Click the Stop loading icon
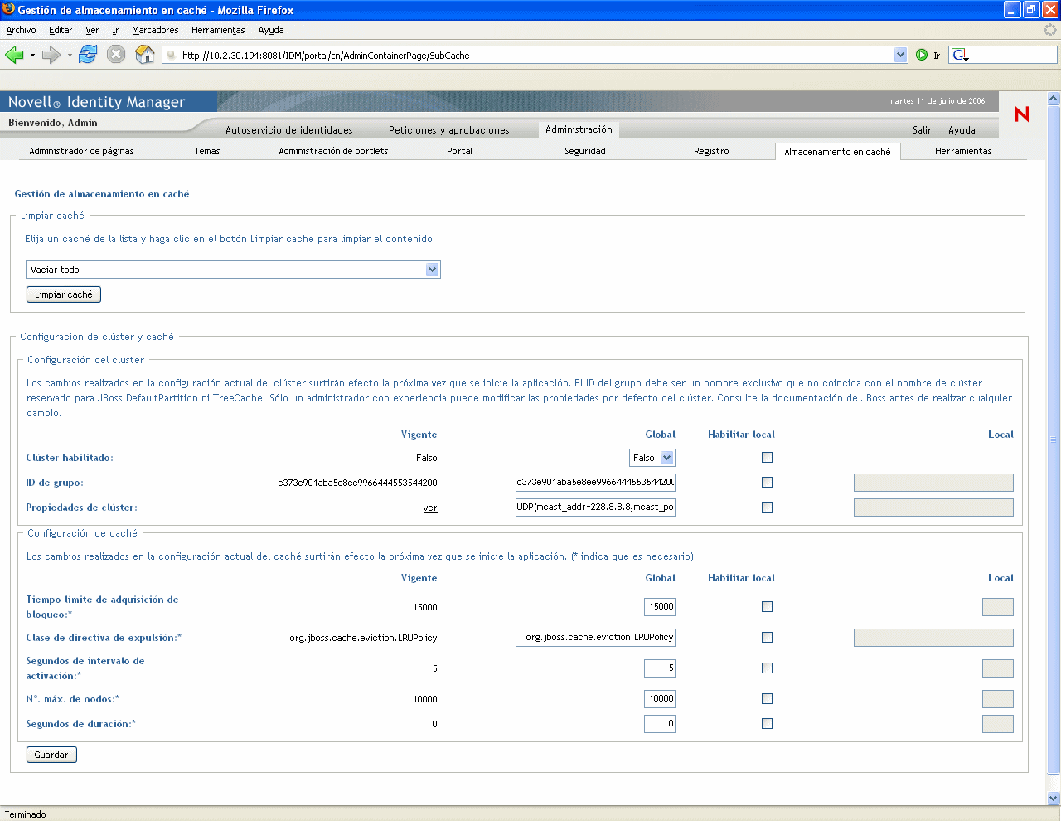This screenshot has height=821, width=1061. point(116,55)
